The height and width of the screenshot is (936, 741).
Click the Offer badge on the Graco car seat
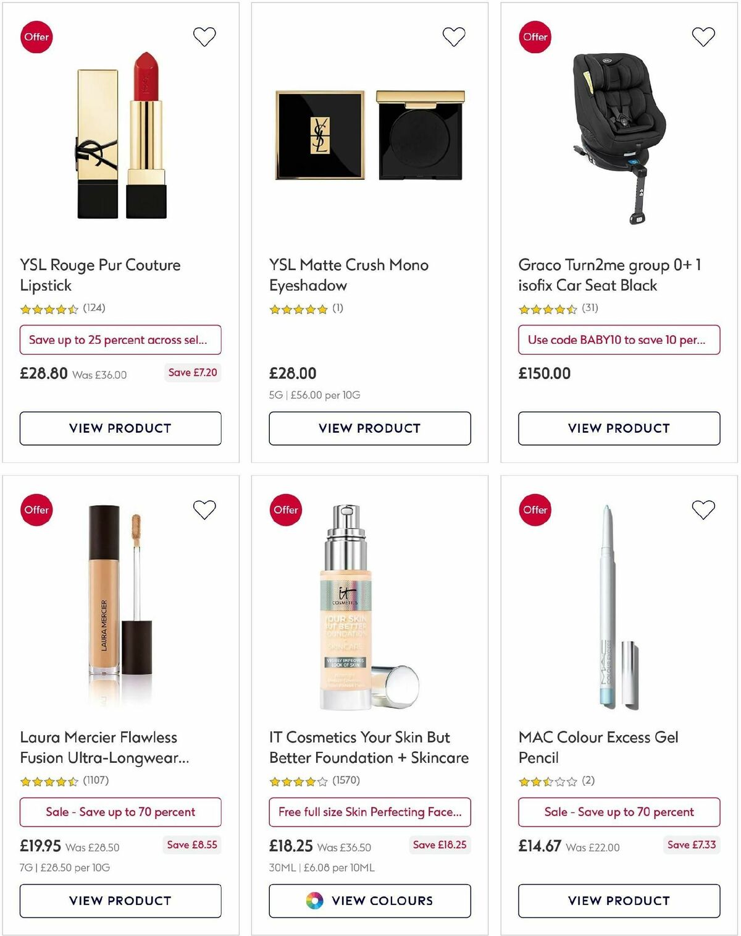pyautogui.click(x=534, y=36)
